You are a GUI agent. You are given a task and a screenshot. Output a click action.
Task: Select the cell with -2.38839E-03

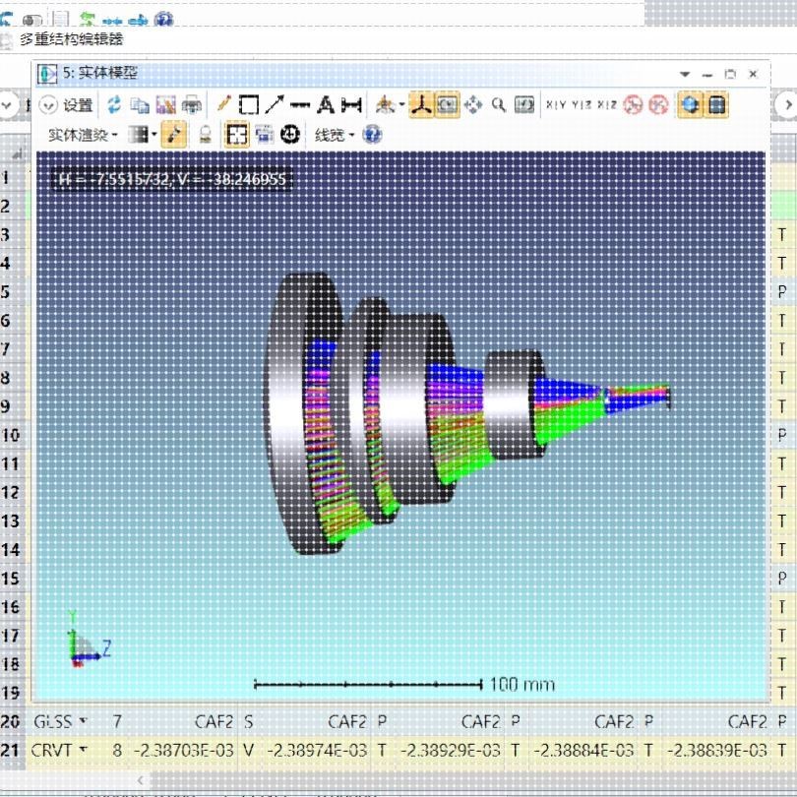pyautogui.click(x=716, y=750)
